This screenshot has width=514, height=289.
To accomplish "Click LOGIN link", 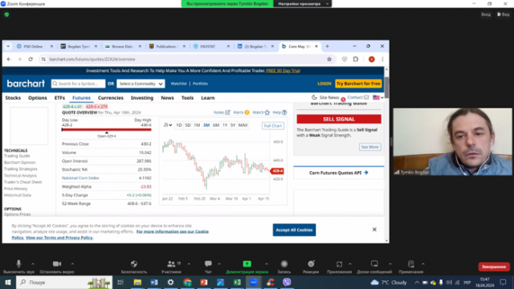I will [324, 83].
